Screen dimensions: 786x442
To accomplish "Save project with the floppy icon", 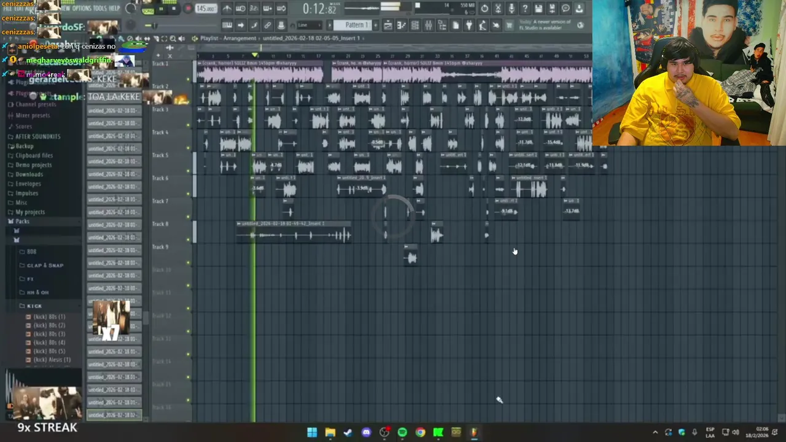I will click(x=539, y=8).
